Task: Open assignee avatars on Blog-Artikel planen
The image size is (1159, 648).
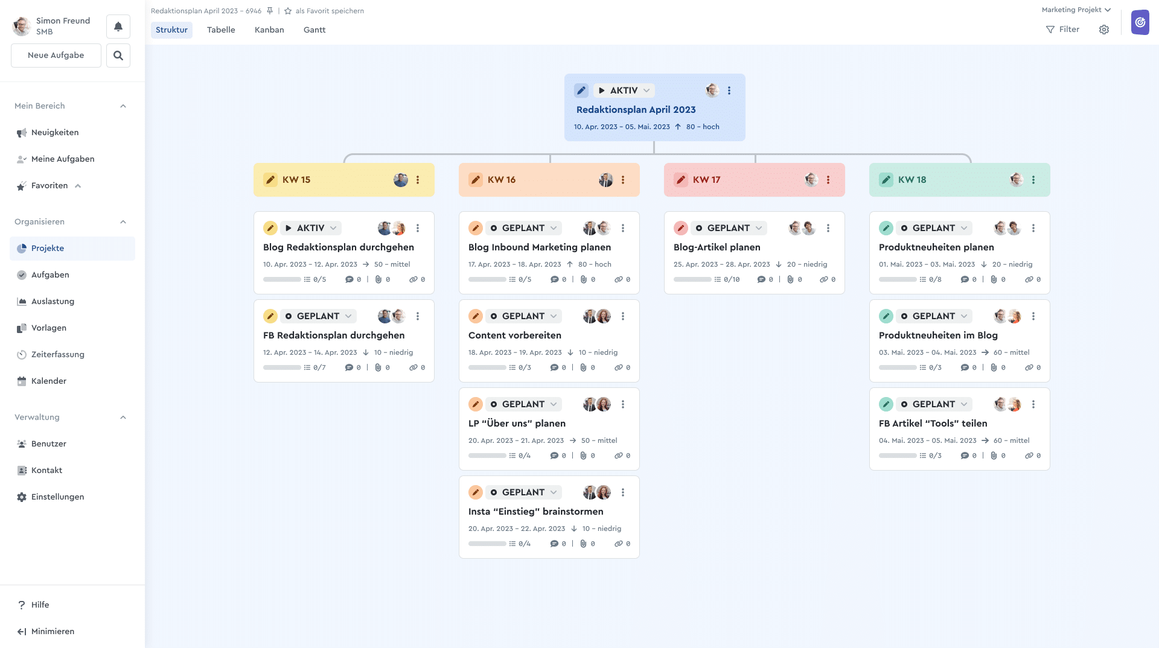Action: (x=802, y=228)
